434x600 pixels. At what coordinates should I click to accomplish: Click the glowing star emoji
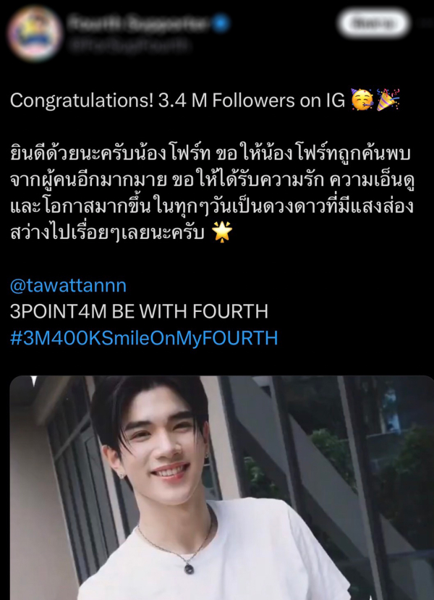point(222,232)
